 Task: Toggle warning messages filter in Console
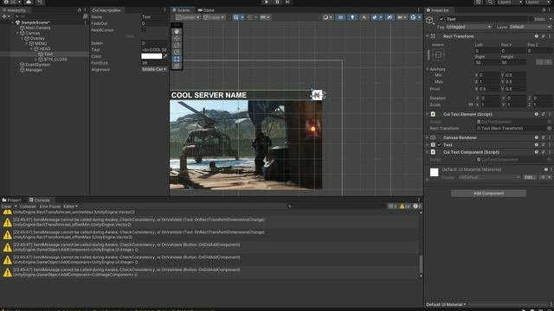click(405, 206)
